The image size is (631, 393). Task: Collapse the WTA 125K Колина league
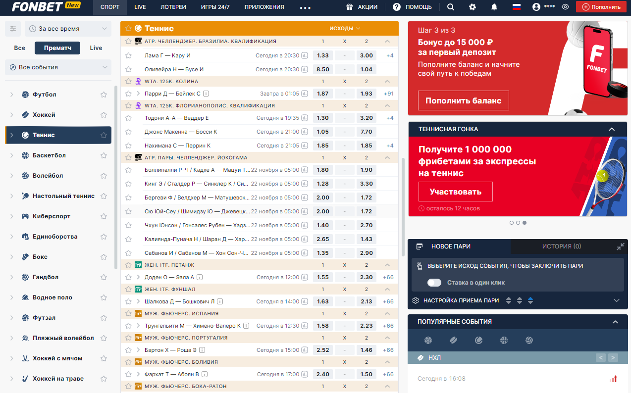[x=387, y=81]
